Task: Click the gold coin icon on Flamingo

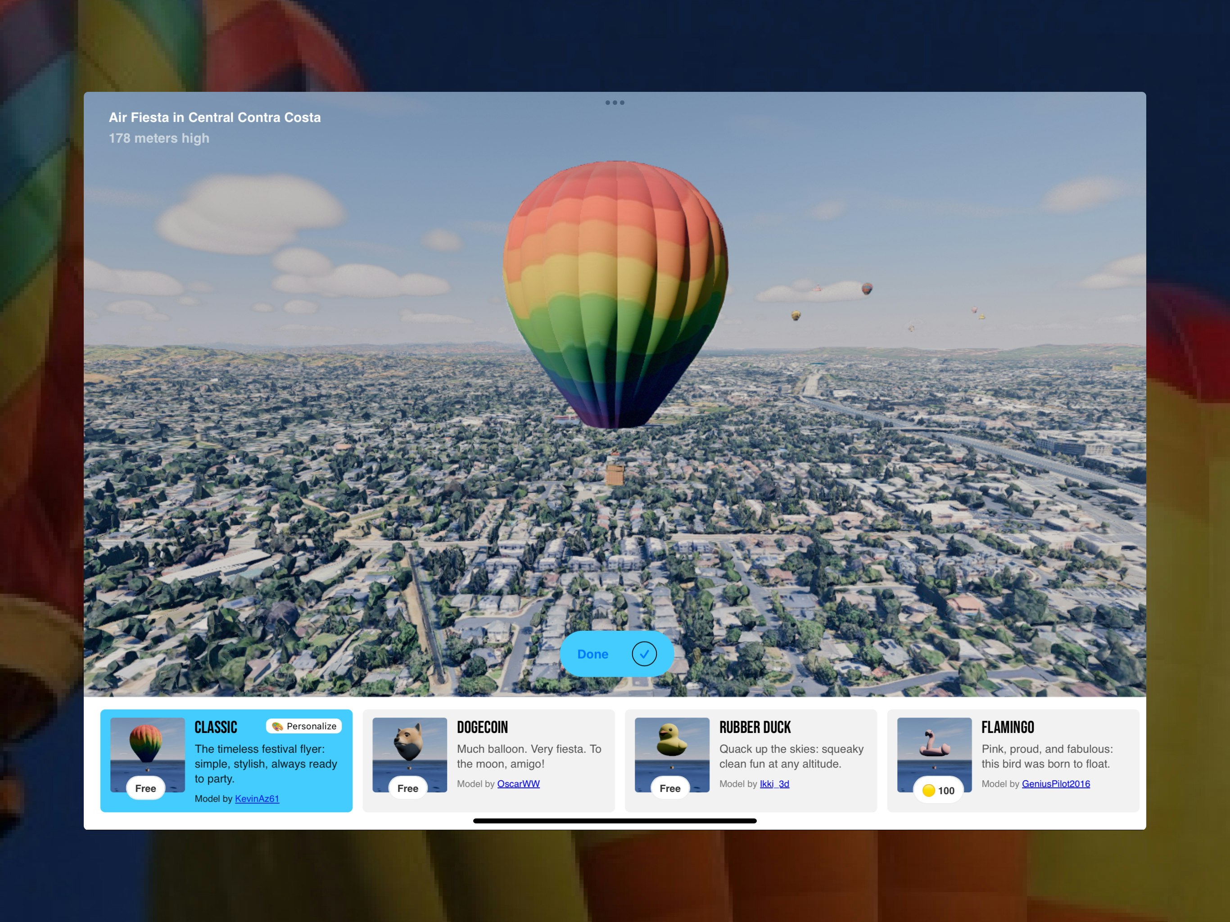Action: (928, 790)
